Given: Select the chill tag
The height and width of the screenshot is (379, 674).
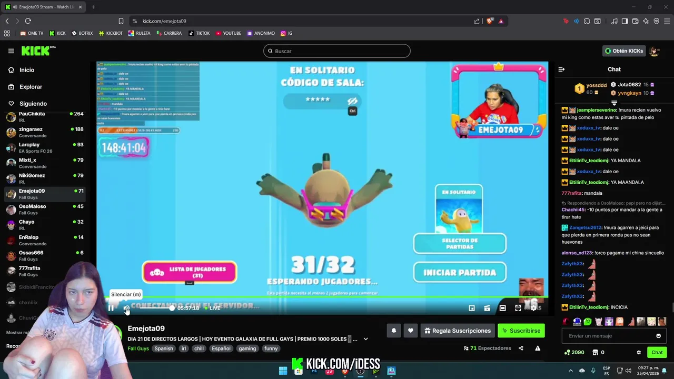Looking at the screenshot, I should pos(199,348).
